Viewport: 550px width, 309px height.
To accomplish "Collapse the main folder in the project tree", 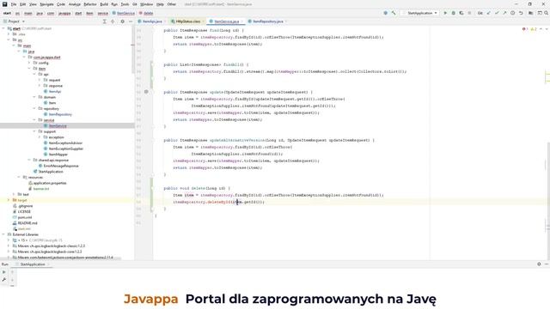I will [14, 45].
